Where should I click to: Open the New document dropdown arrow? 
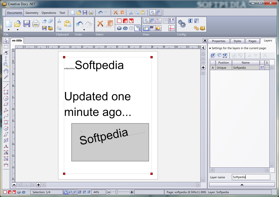point(8,30)
